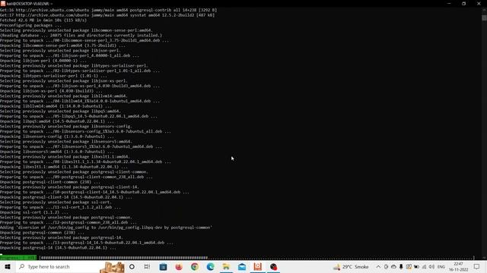487x273 pixels.
Task: Click the 'Unpacking libsensors-config' line
Action: (57, 136)
